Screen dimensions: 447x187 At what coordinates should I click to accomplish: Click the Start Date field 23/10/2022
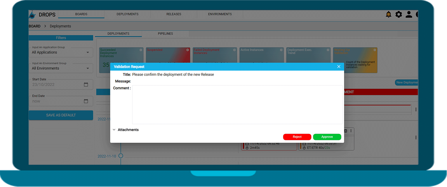61,84
